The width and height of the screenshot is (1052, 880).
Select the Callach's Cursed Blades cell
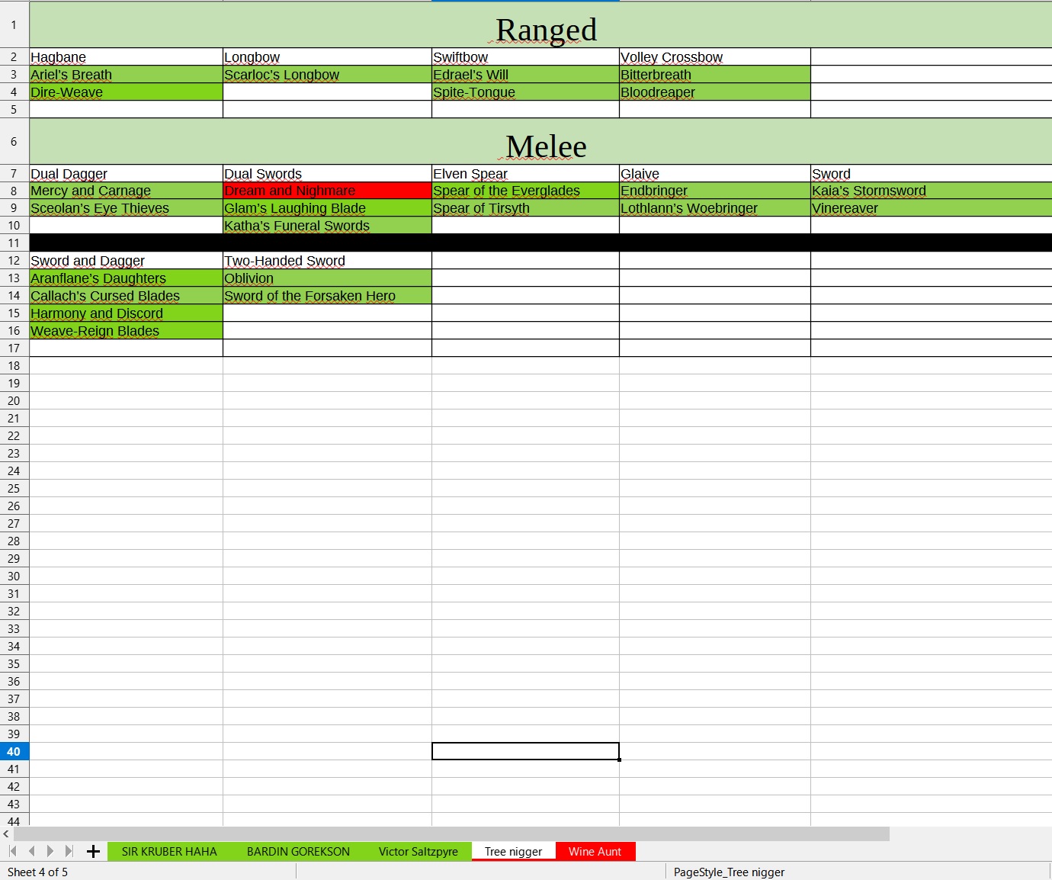click(x=126, y=296)
